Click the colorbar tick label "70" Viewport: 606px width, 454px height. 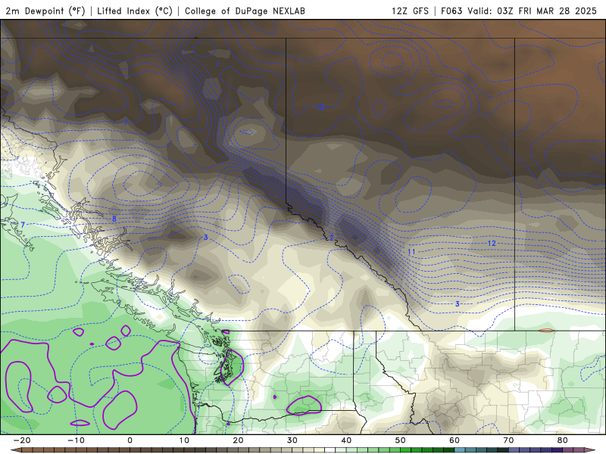pos(508,440)
